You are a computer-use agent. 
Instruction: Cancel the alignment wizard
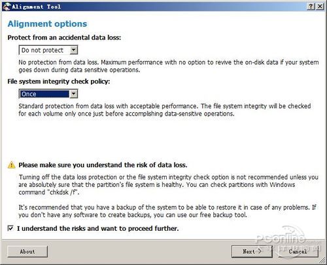point(298,251)
